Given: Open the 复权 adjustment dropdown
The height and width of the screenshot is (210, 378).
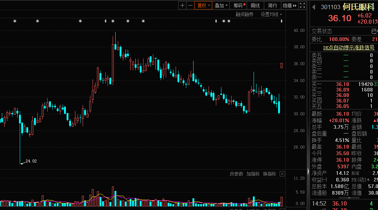Looking at the screenshot, I should 203,5.
